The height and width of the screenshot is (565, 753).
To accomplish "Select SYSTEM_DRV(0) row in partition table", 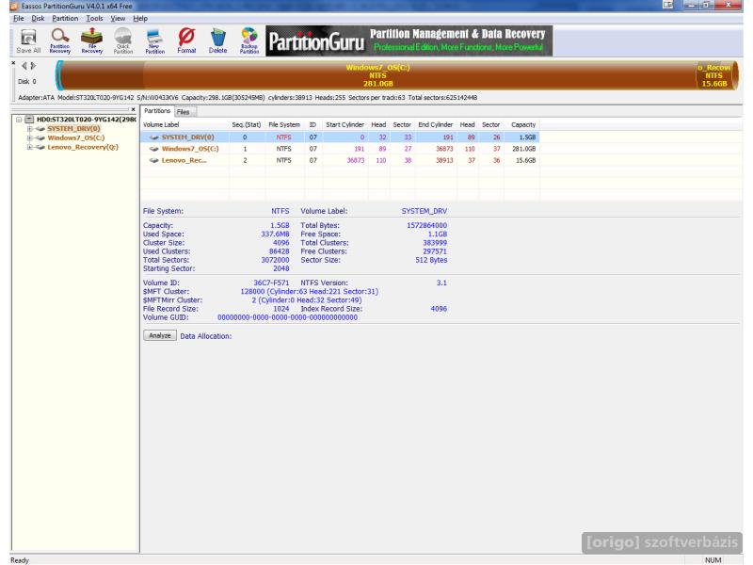I will [340, 137].
